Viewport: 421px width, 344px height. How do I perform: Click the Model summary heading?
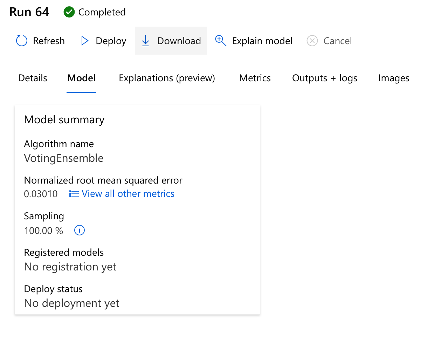click(64, 120)
